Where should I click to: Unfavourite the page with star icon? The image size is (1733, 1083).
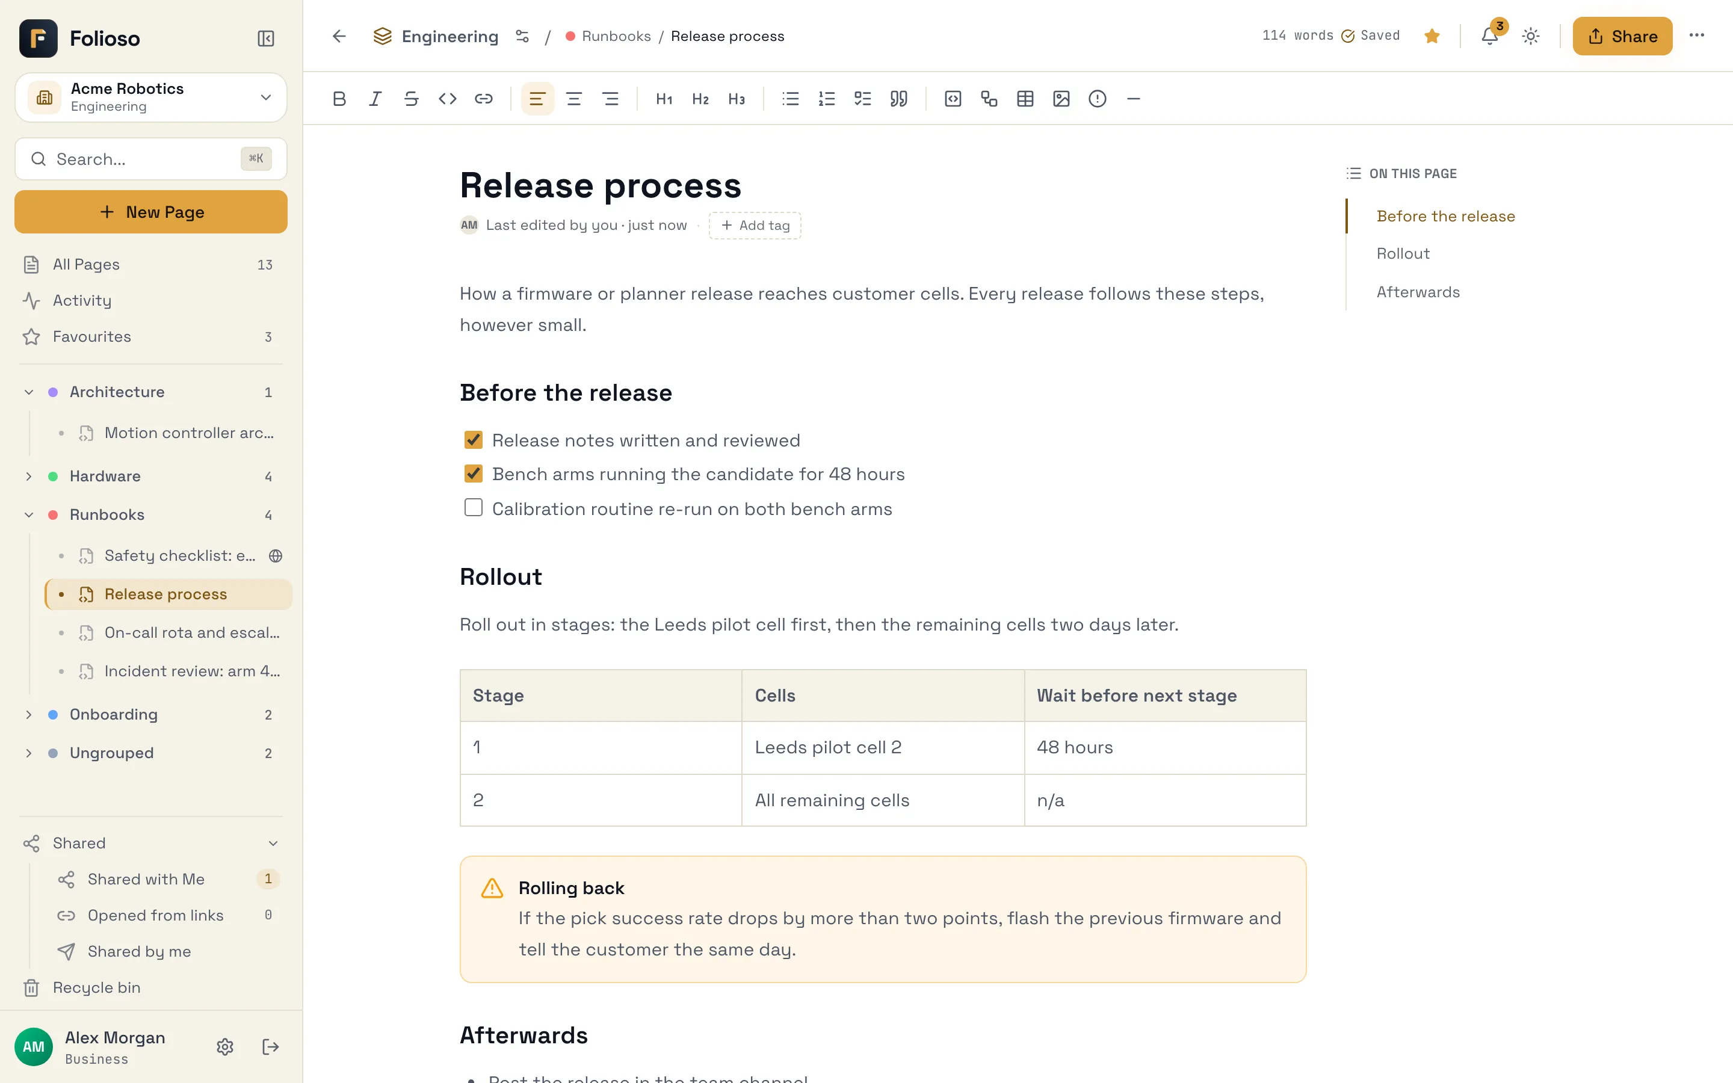click(1432, 36)
